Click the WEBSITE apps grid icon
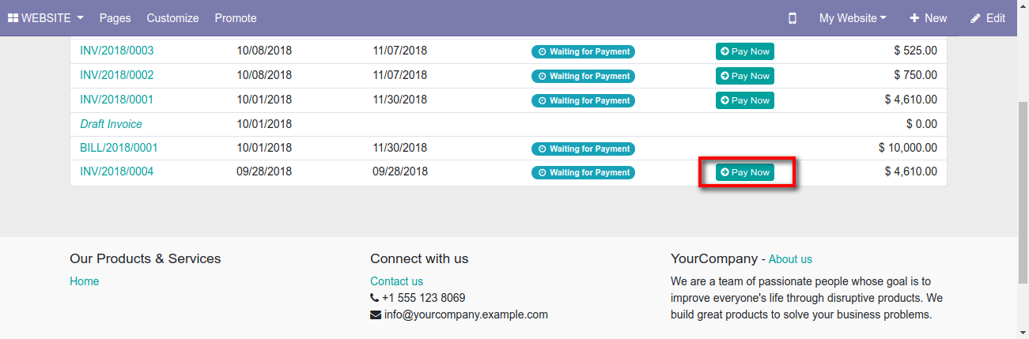The image size is (1029, 339). click(13, 18)
